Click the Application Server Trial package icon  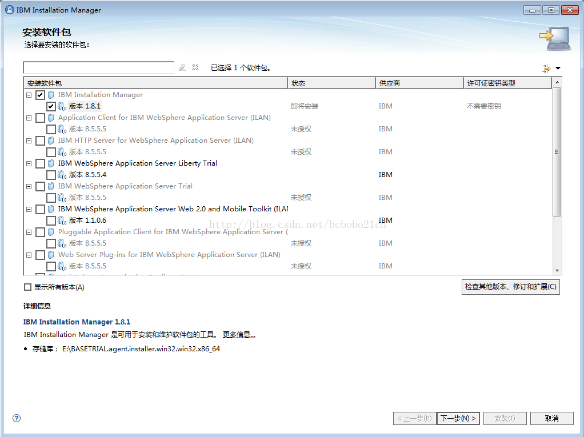pyautogui.click(x=51, y=186)
